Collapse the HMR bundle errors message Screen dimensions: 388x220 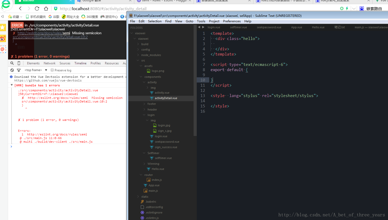pos(12,85)
